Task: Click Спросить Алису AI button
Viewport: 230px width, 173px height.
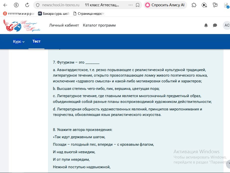Action: (165, 5)
